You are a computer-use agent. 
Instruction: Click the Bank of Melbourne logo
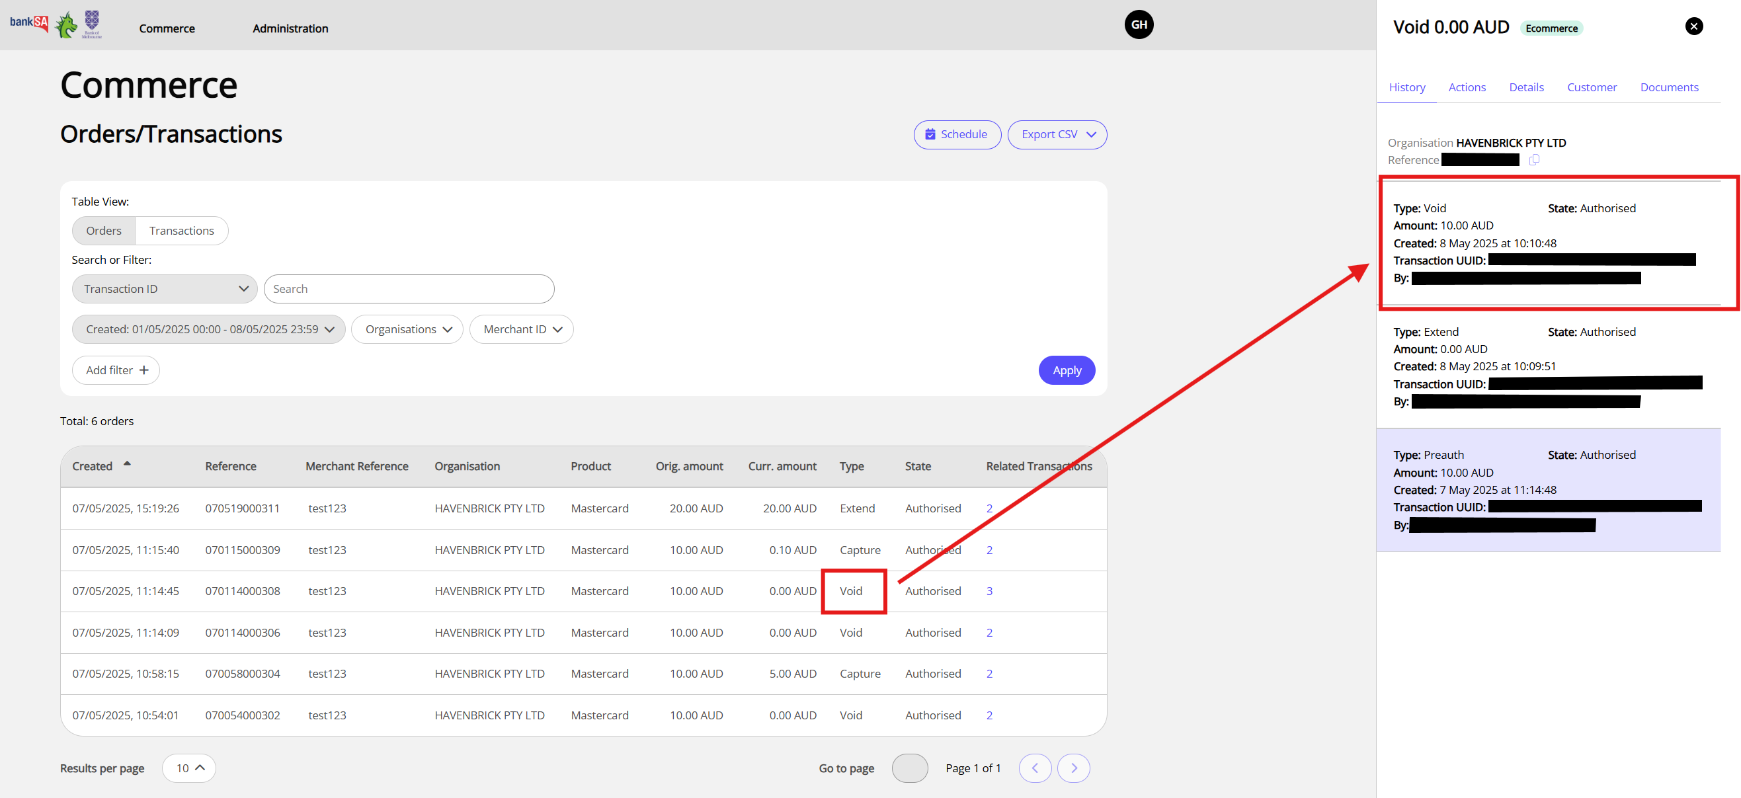(x=92, y=24)
